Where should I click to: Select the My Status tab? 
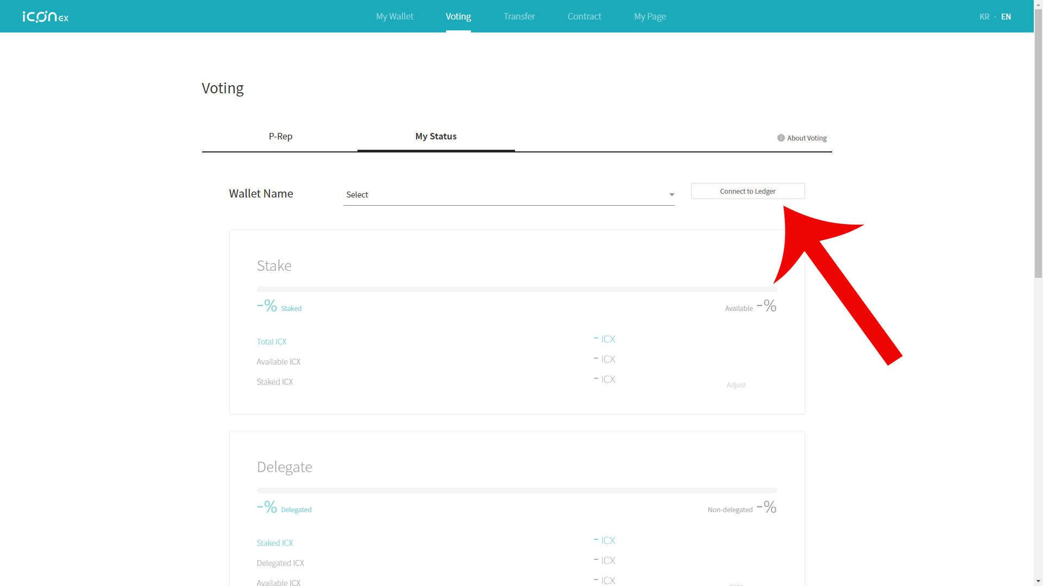click(436, 136)
